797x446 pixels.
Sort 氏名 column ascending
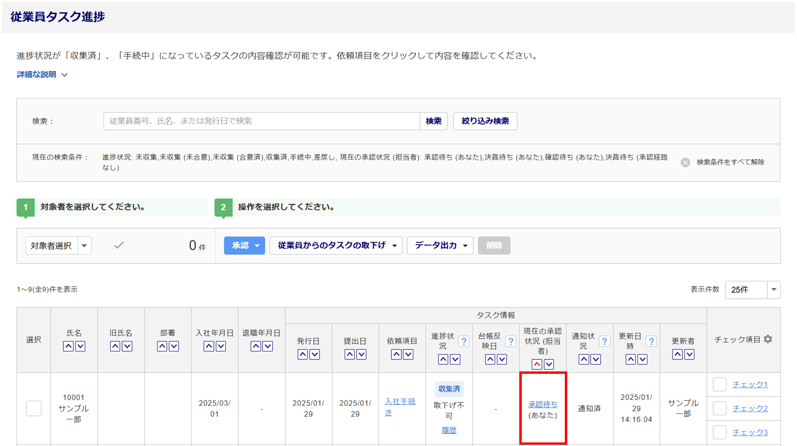[68, 346]
